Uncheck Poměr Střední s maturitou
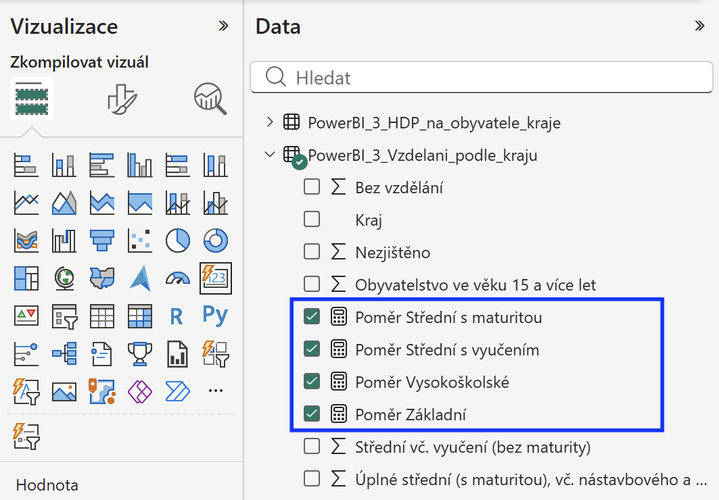The image size is (719, 500). [312, 317]
